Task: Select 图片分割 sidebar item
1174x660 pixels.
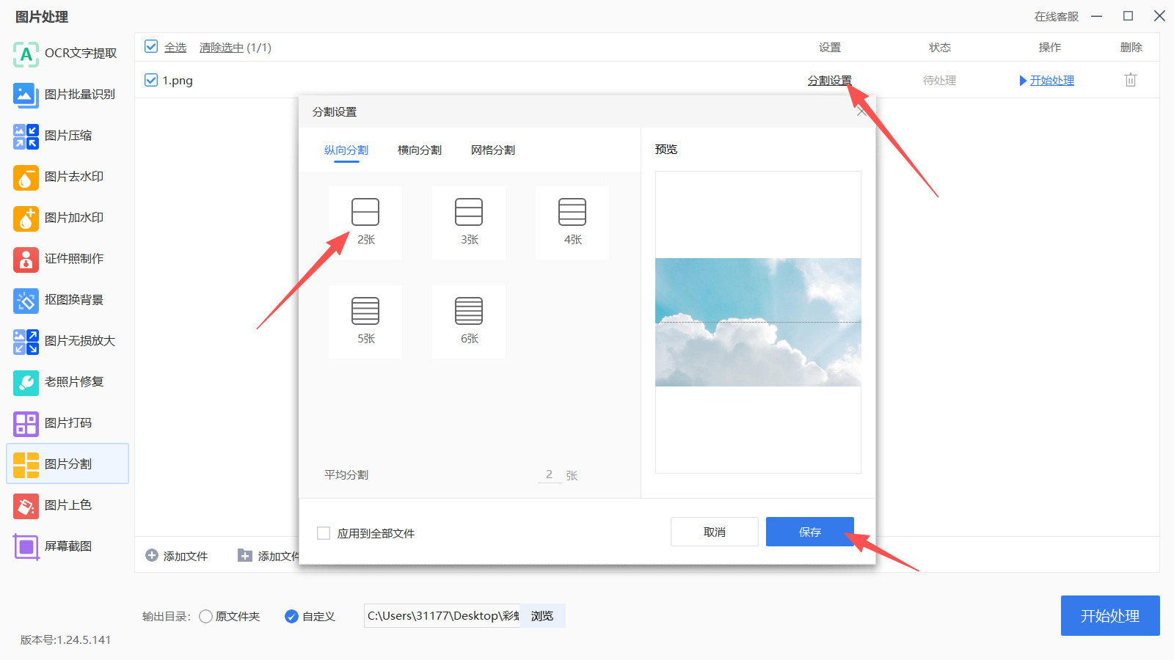Action: [x=68, y=463]
